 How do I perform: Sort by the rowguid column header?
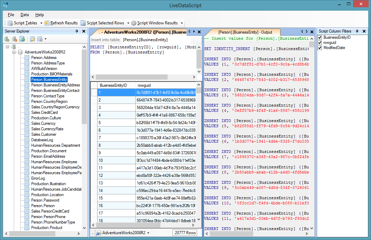pyautogui.click(x=166, y=85)
